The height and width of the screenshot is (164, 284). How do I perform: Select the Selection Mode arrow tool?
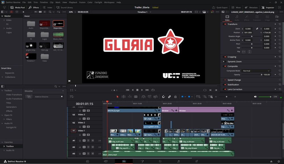117,97
